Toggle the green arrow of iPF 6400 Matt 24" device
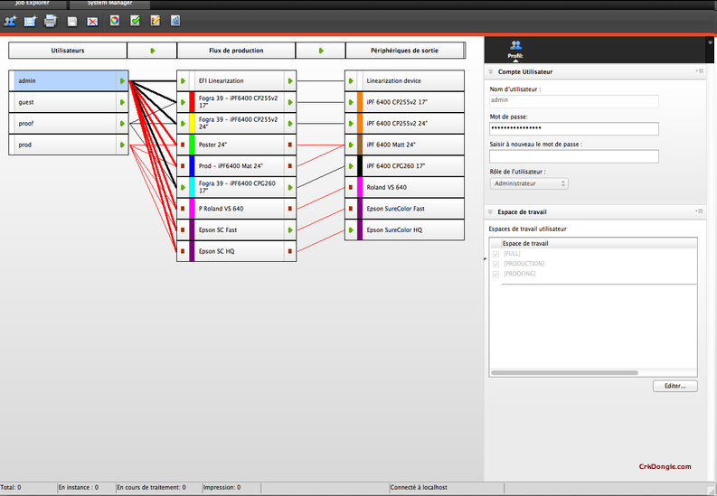717x496 pixels. 351,145
